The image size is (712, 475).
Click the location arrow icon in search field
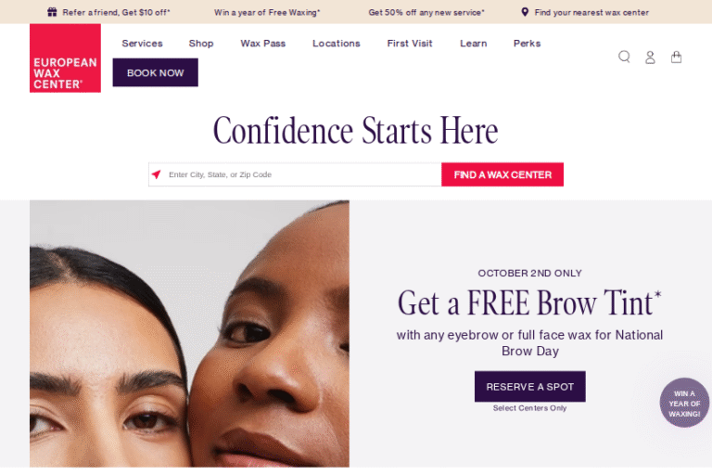pyautogui.click(x=156, y=174)
